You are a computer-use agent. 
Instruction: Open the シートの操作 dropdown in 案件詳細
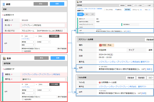tap(148, 5)
